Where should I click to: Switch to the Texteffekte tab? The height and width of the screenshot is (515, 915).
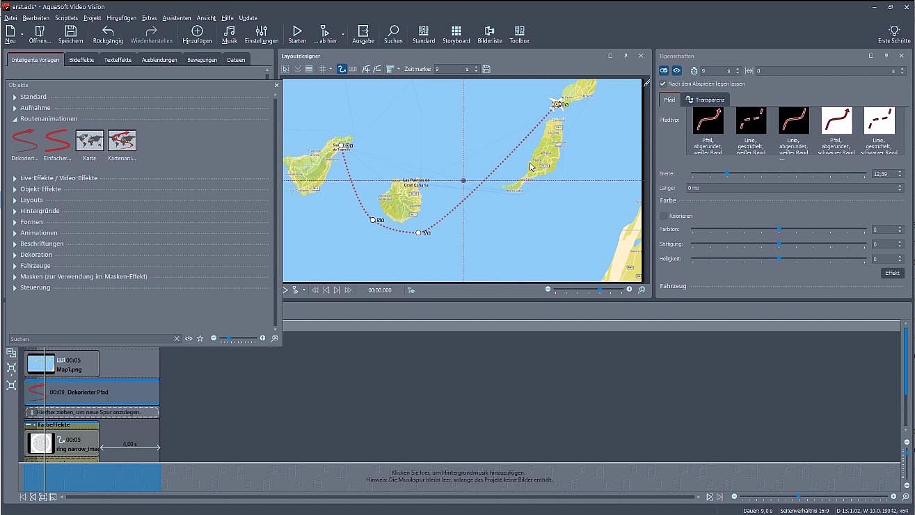coord(118,60)
